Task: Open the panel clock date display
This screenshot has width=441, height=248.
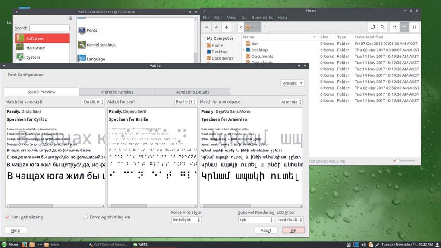Action: 407,245
